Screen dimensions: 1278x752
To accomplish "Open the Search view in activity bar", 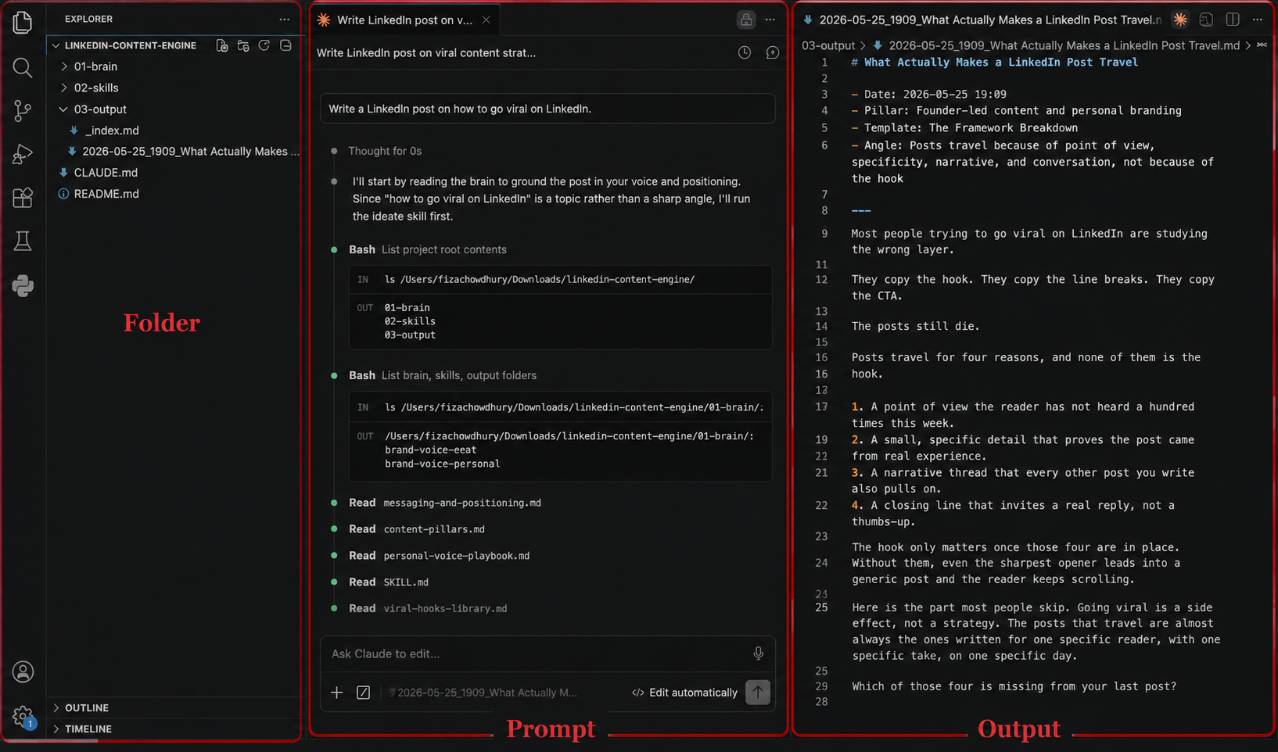I will [x=23, y=68].
